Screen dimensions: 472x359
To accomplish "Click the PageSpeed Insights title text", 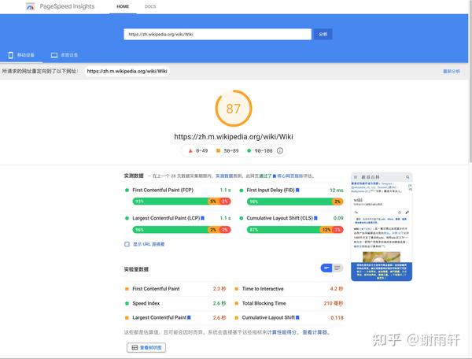I will tap(67, 6).
